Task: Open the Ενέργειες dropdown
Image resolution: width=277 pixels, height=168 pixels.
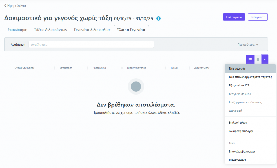Action: tap(258, 17)
